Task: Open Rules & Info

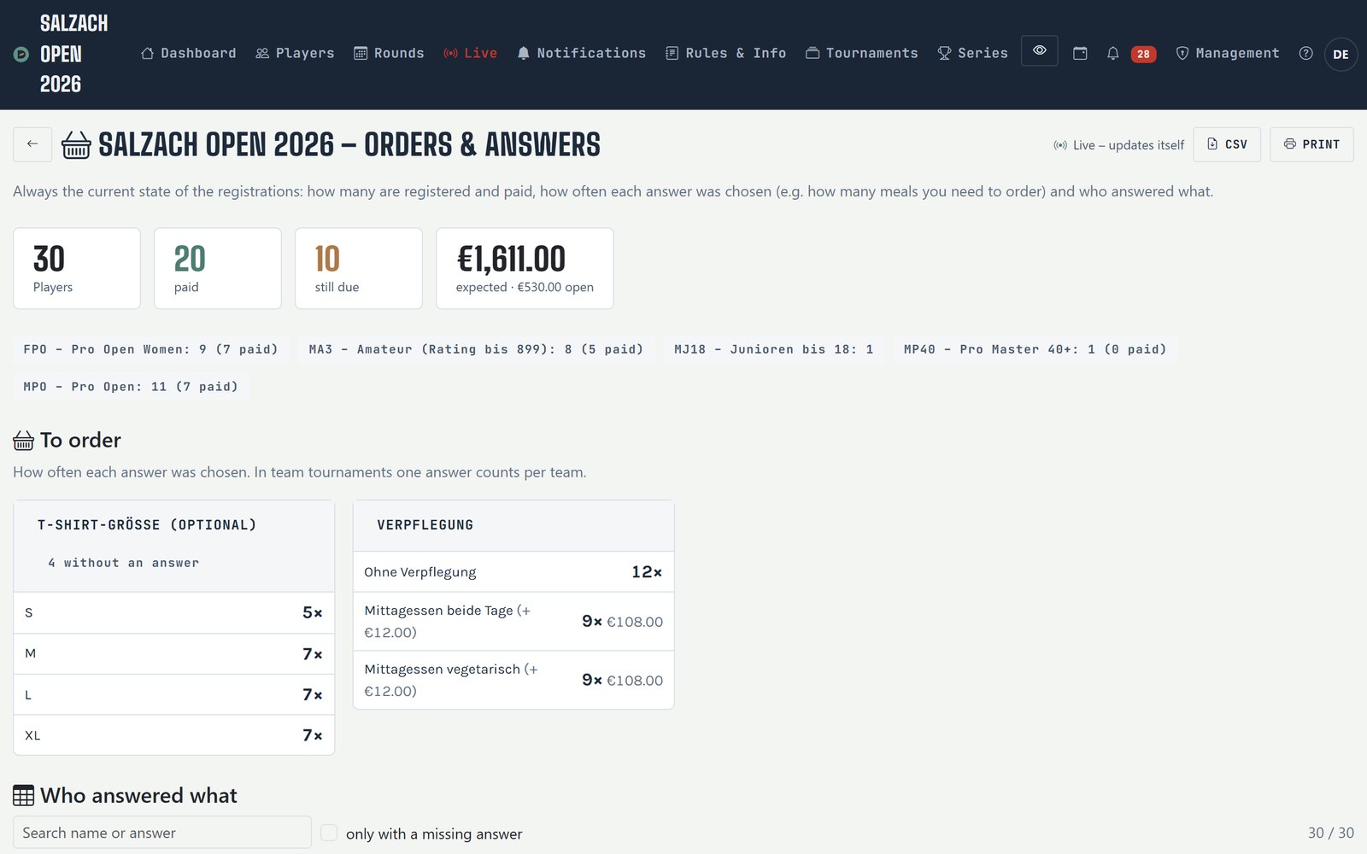Action: click(725, 53)
